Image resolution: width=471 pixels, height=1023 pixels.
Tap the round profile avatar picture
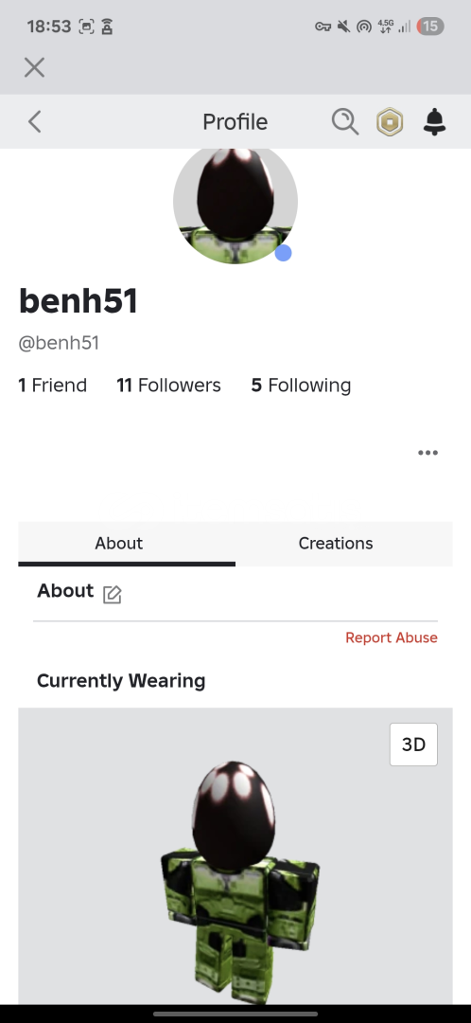coord(235,205)
